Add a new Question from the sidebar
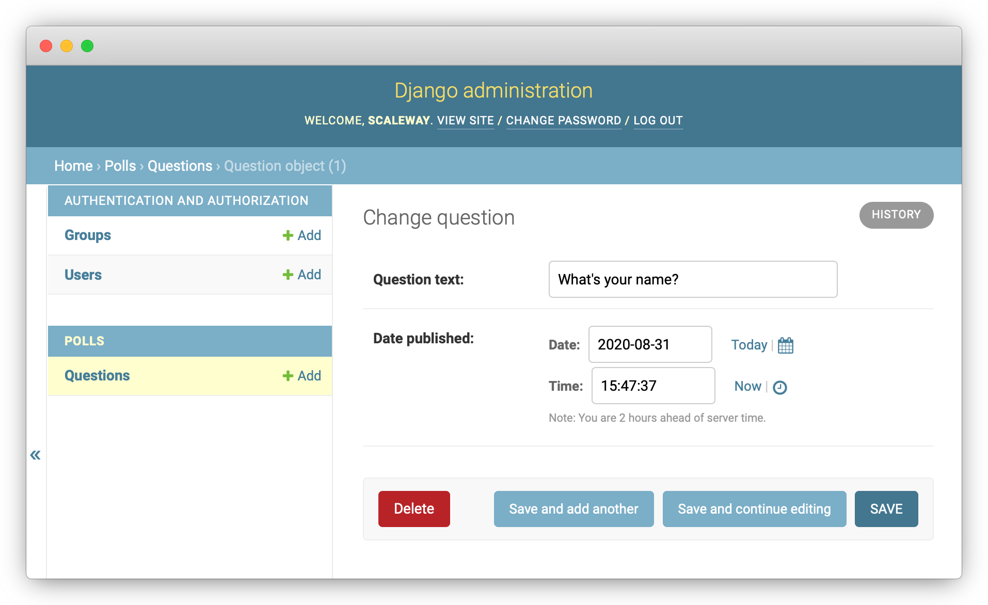 pos(302,376)
